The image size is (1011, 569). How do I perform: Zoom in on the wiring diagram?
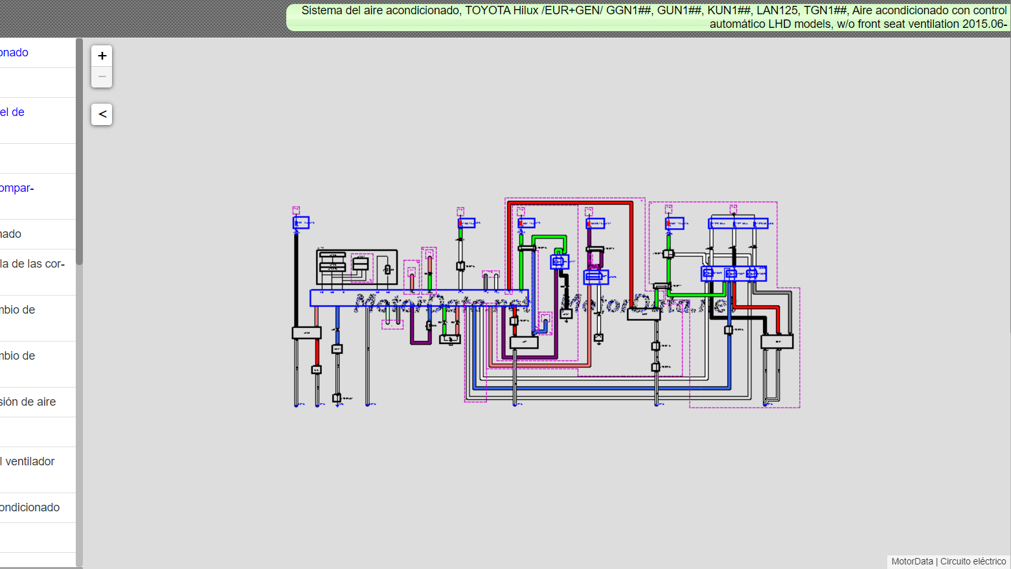(102, 56)
